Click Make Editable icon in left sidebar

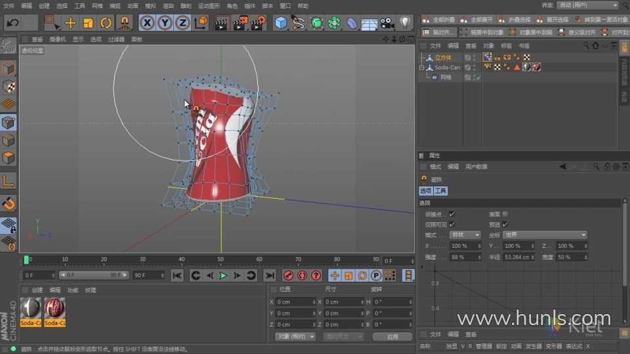[9, 46]
